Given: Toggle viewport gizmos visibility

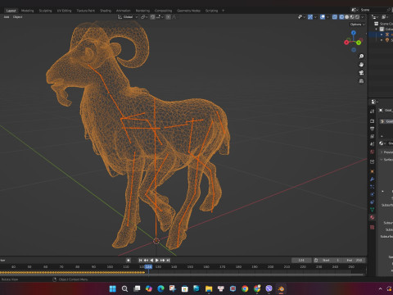Looking at the screenshot, I should click(310, 17).
